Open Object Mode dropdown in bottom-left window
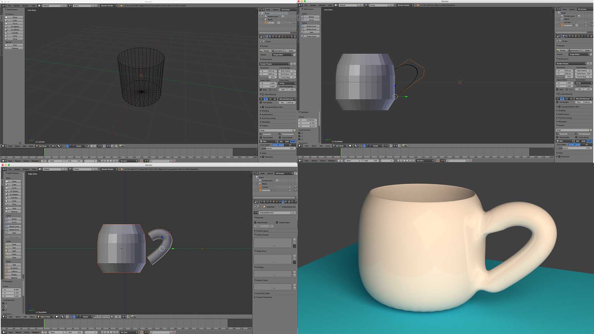 (x=45, y=317)
